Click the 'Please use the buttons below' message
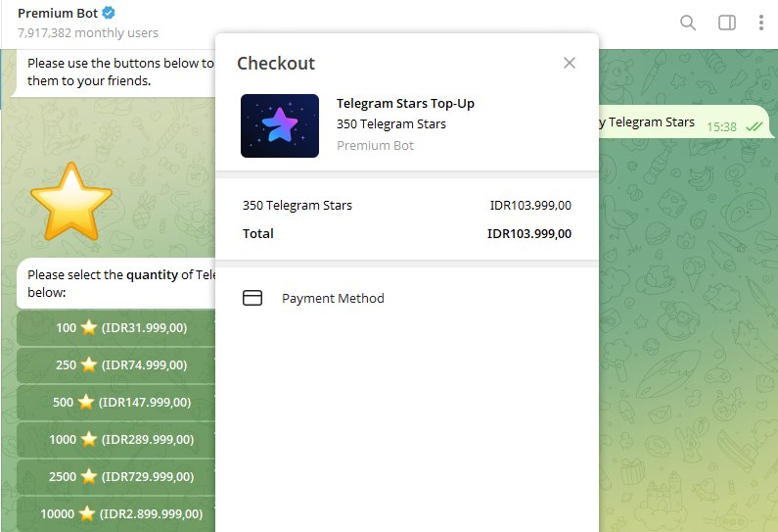 pyautogui.click(x=114, y=73)
